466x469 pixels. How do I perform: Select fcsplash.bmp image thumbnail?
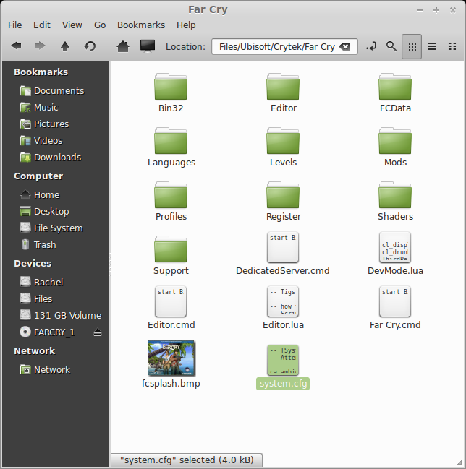[171, 358]
